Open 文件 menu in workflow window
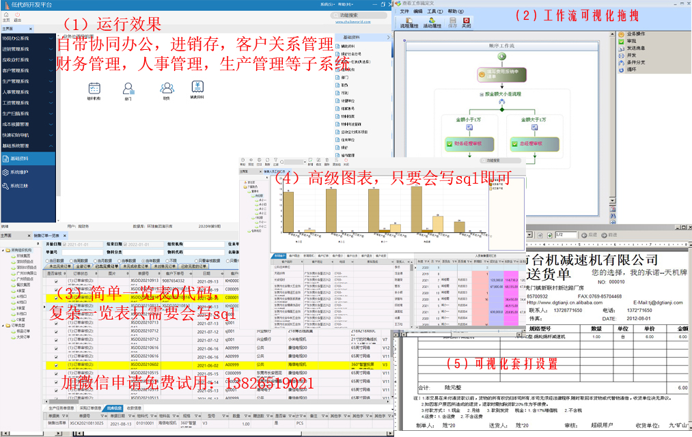Screen dimensions: 692x437 (404, 11)
